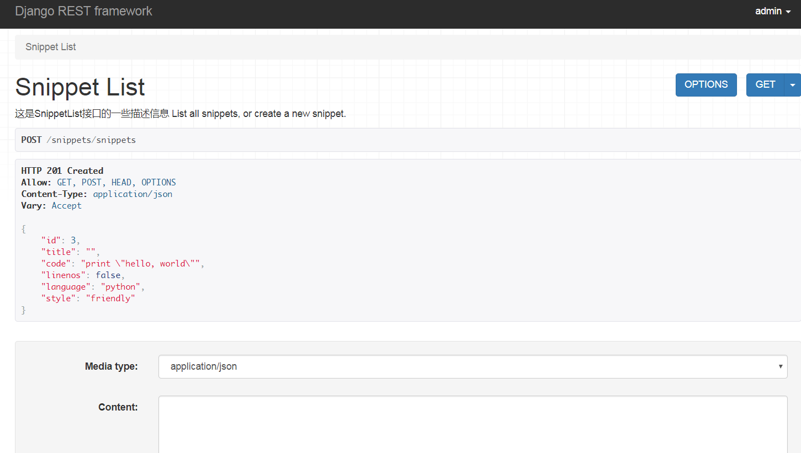Click inside the Content text area
Screen dimensions: 801x453
(x=473, y=424)
